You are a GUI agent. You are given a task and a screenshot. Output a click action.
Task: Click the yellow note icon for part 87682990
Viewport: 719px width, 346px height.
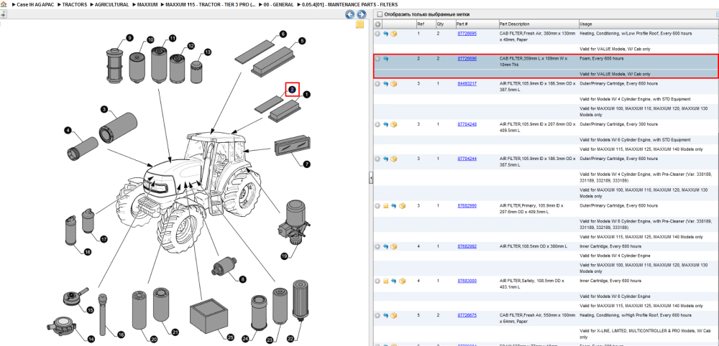385,206
